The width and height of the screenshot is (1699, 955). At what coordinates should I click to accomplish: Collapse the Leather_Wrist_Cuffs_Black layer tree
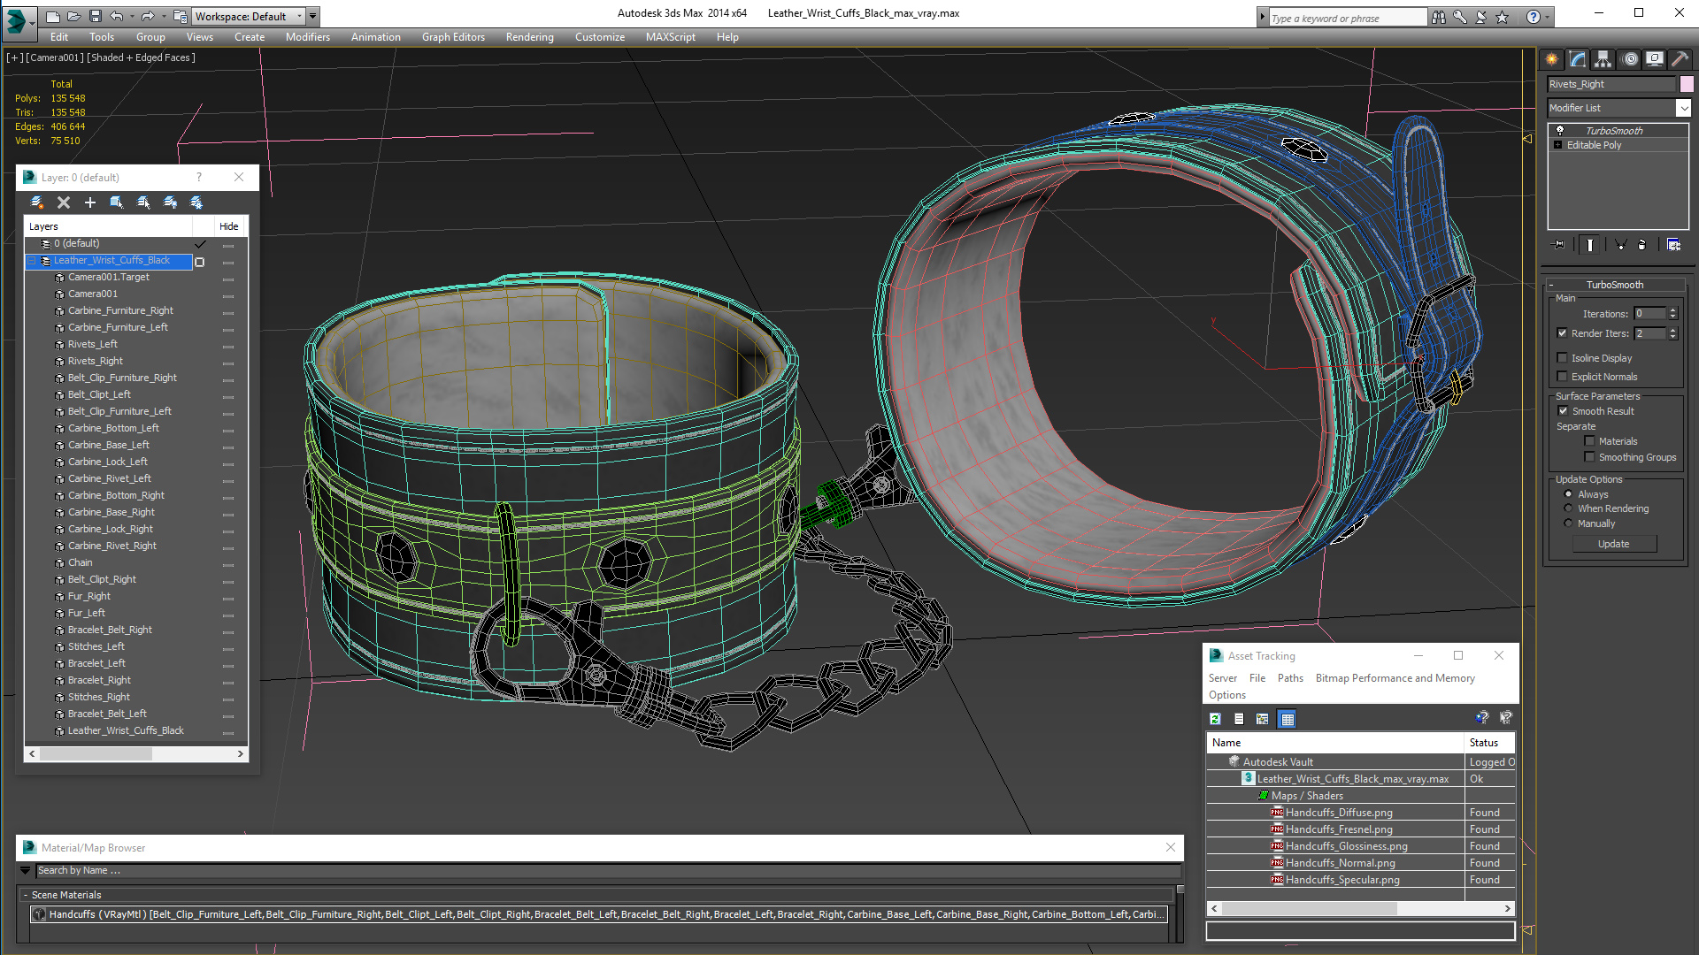(x=33, y=261)
